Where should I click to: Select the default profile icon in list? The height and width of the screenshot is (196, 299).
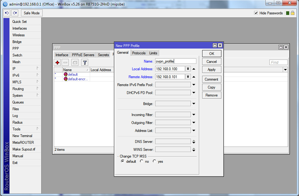(65, 74)
